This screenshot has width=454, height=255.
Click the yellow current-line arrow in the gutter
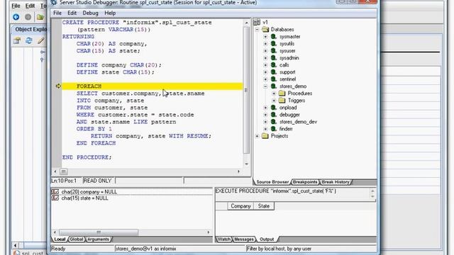[x=58, y=86]
